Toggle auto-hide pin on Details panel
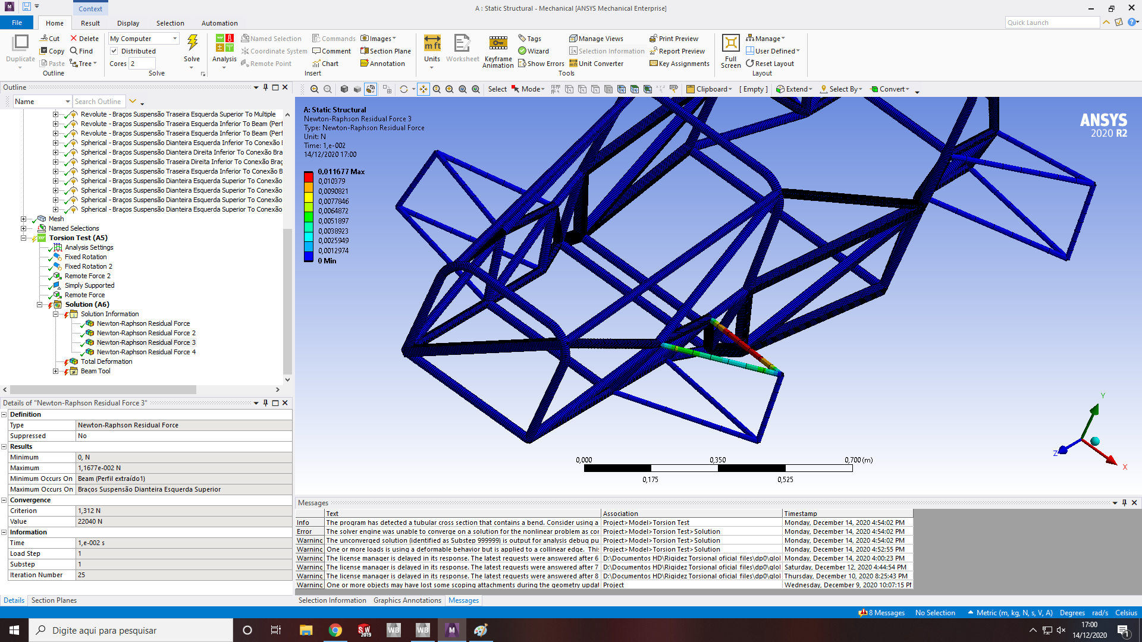This screenshot has width=1142, height=642. 265,403
